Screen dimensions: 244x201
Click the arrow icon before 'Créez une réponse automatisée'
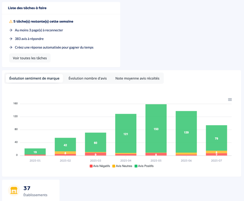[11, 47]
